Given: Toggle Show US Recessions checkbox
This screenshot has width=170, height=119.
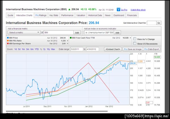Looking at the screenshot, I should 135,43.
